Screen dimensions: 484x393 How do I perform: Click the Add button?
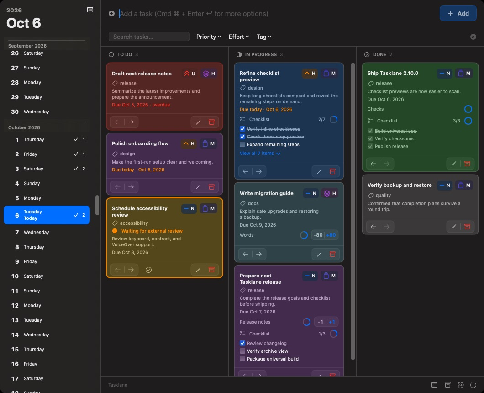point(458,14)
